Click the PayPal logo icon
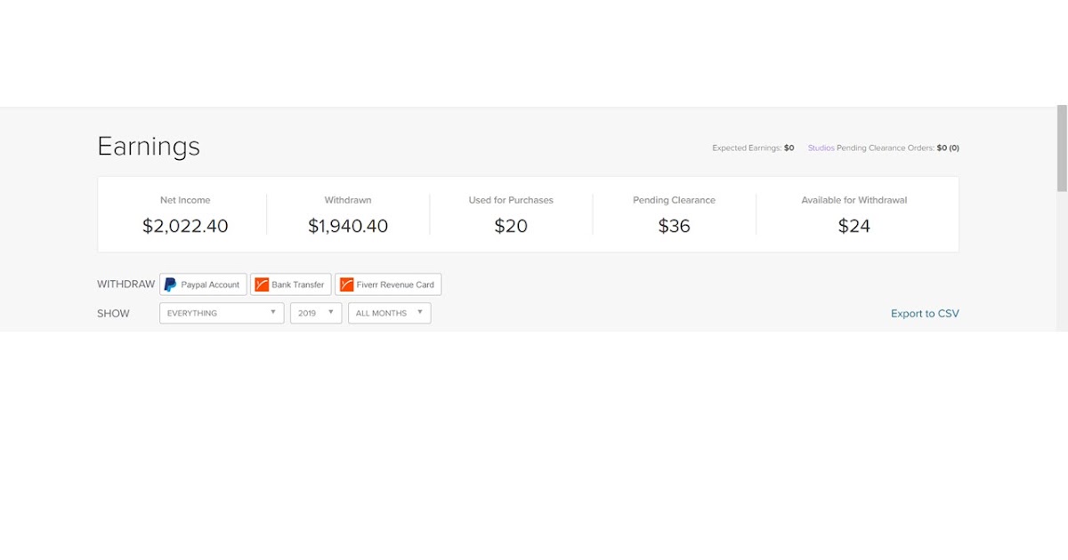The height and width of the screenshot is (560, 1068). point(170,284)
